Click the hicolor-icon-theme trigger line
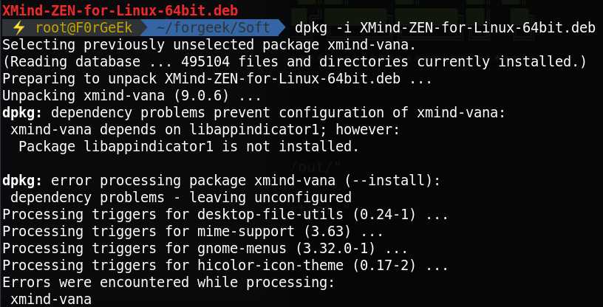The height and width of the screenshot is (307, 603). 225,266
